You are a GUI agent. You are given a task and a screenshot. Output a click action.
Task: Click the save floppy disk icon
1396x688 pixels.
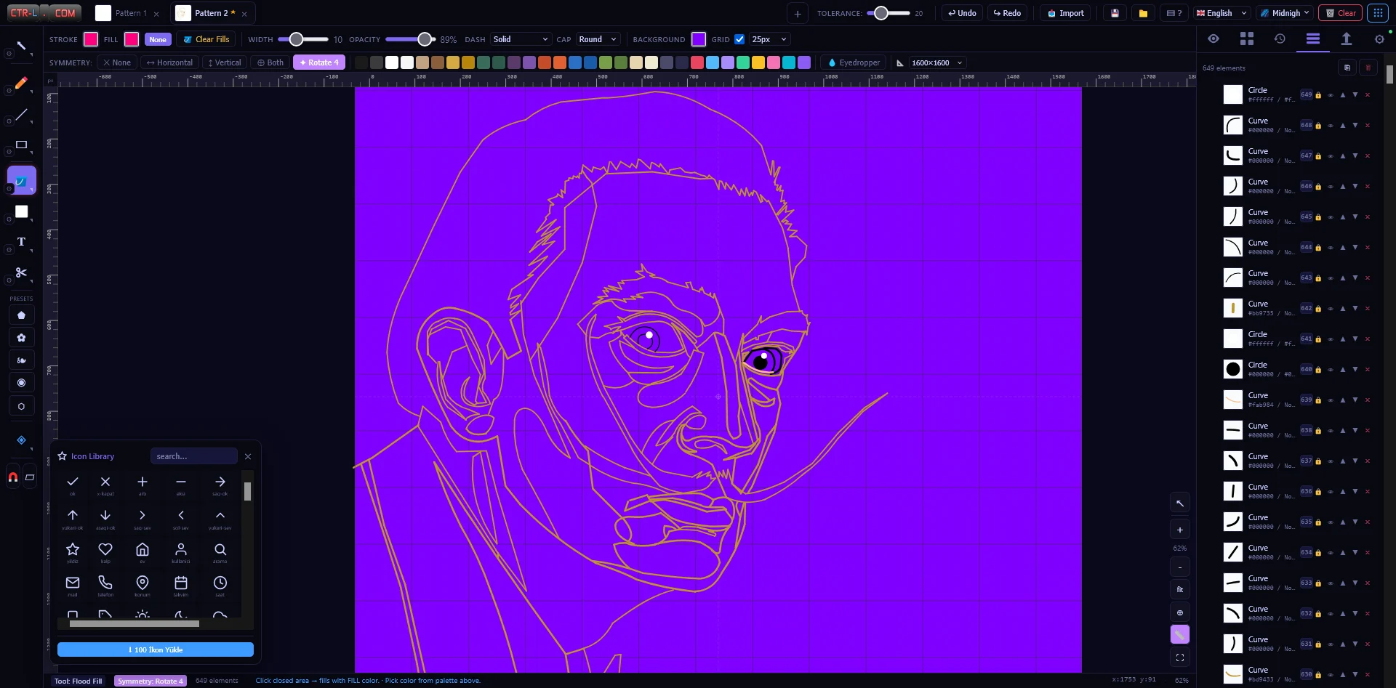pos(1115,13)
